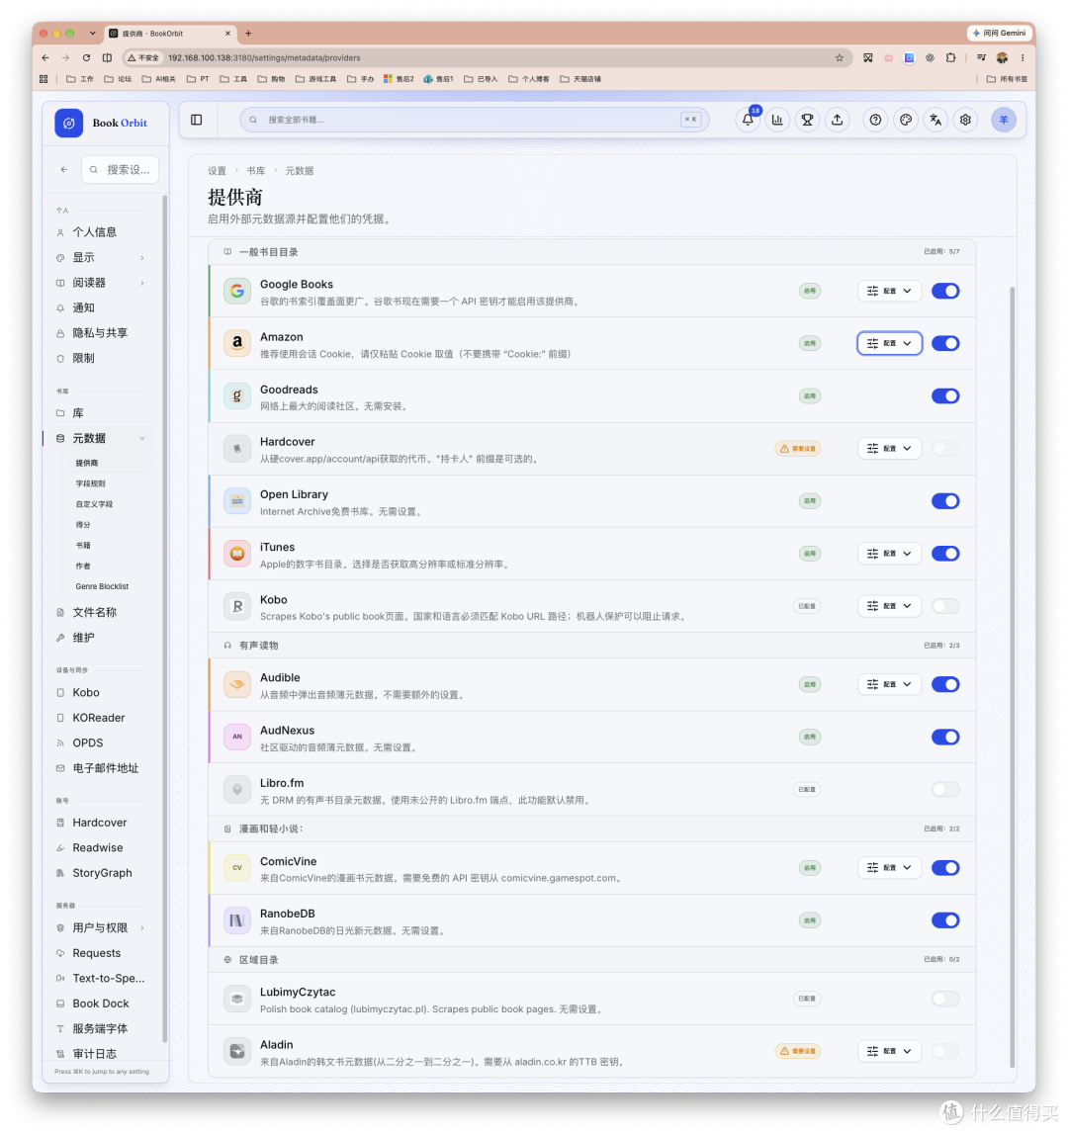Open the statistics bar chart icon
1068x1135 pixels.
pyautogui.click(x=777, y=121)
